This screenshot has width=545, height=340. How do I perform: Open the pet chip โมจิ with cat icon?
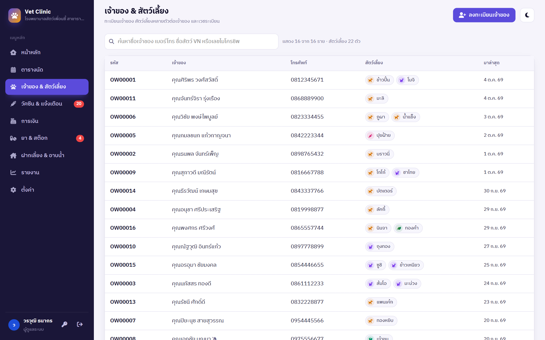407,80
